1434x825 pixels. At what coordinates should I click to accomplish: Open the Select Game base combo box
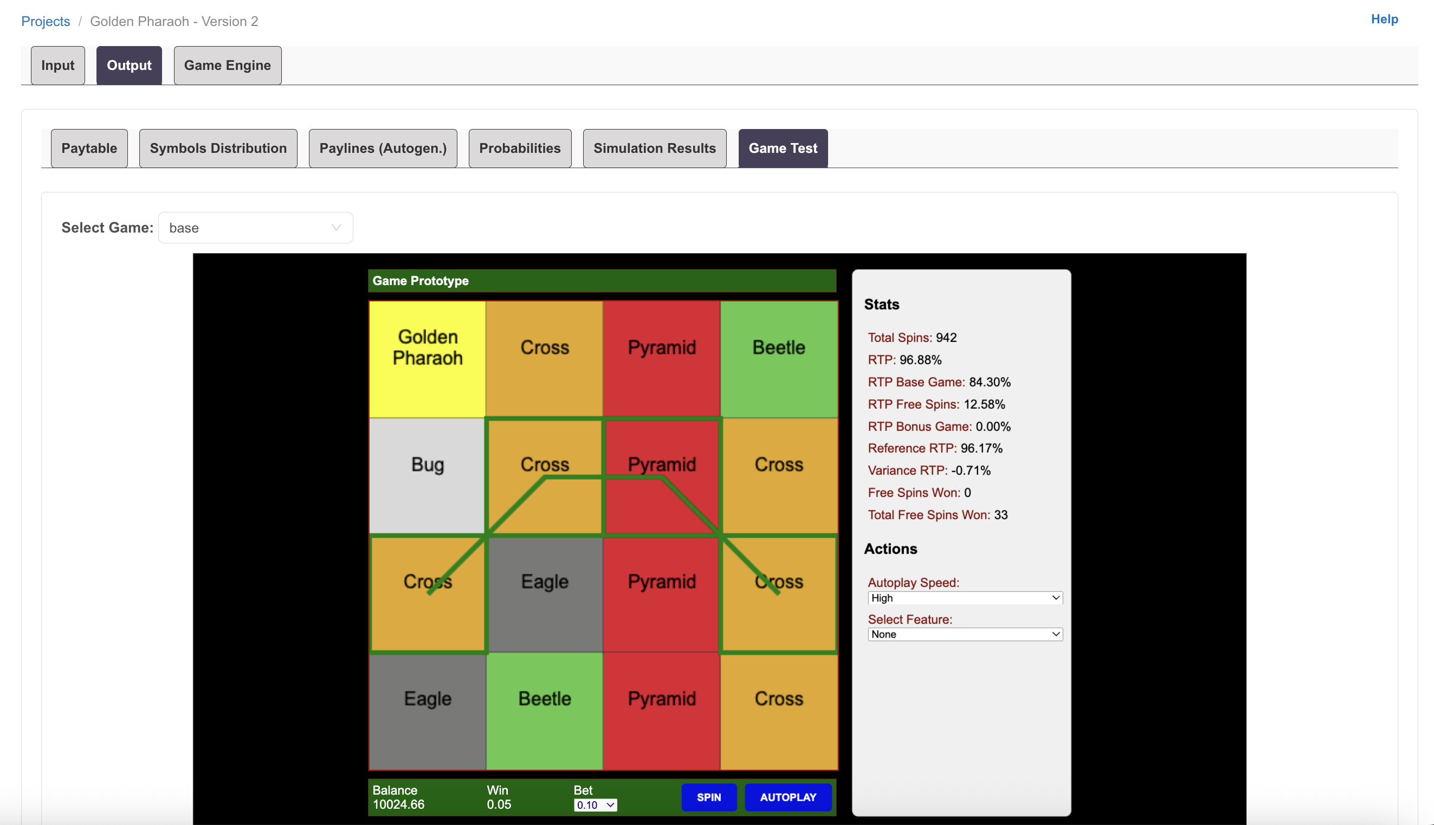pos(255,228)
